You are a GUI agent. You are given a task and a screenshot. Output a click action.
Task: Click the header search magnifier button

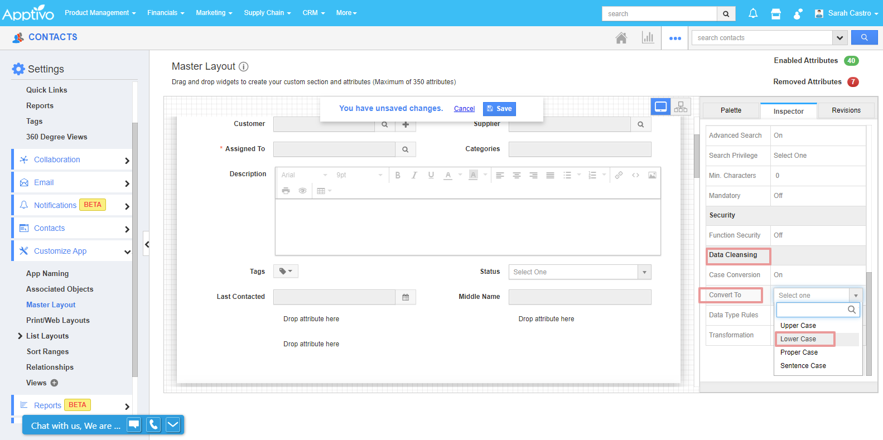point(726,14)
